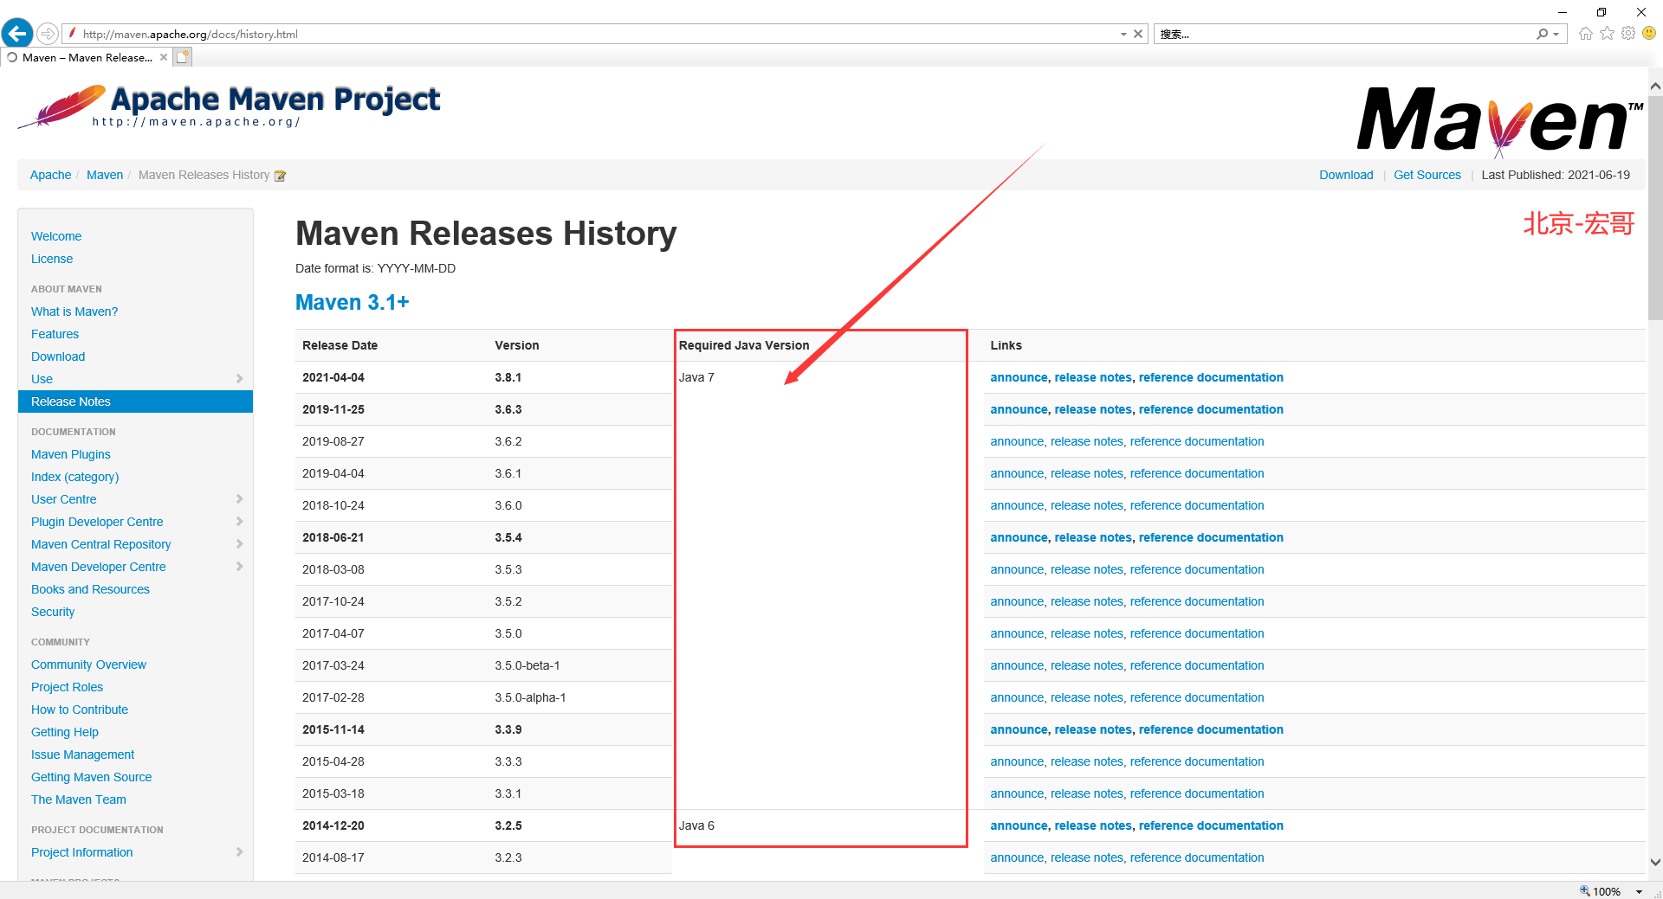
Task: Click the Download link in top bar
Action: (x=1346, y=175)
